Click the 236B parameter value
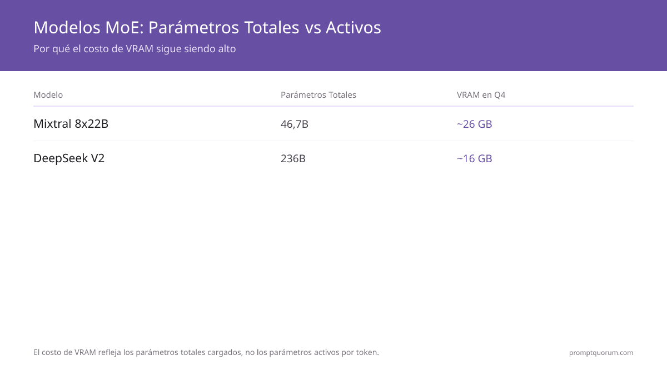This screenshot has width=667, height=375. point(293,158)
